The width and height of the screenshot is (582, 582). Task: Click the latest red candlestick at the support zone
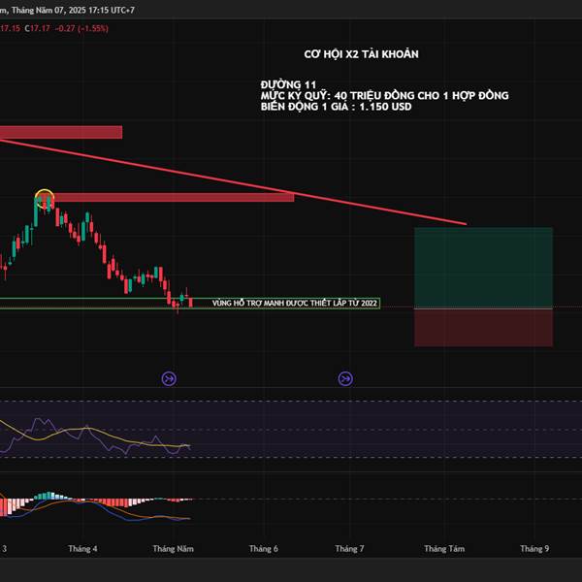tap(191, 302)
